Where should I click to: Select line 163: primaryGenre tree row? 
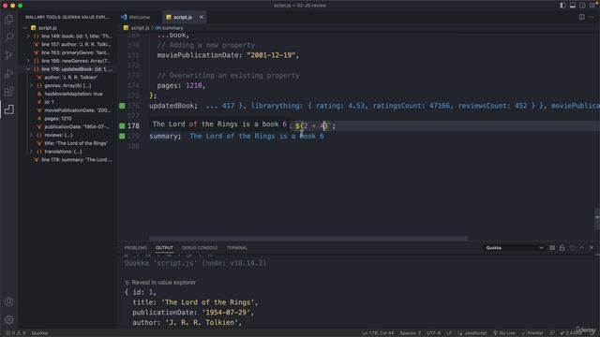67,52
